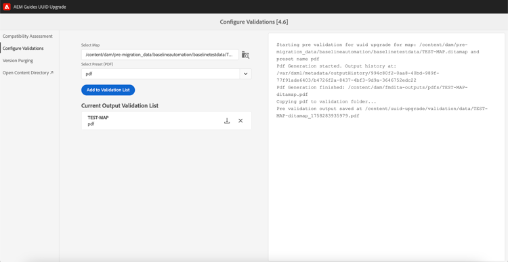Click the Select Preset (PDF) label
This screenshot has width=508, height=262.
click(x=97, y=64)
